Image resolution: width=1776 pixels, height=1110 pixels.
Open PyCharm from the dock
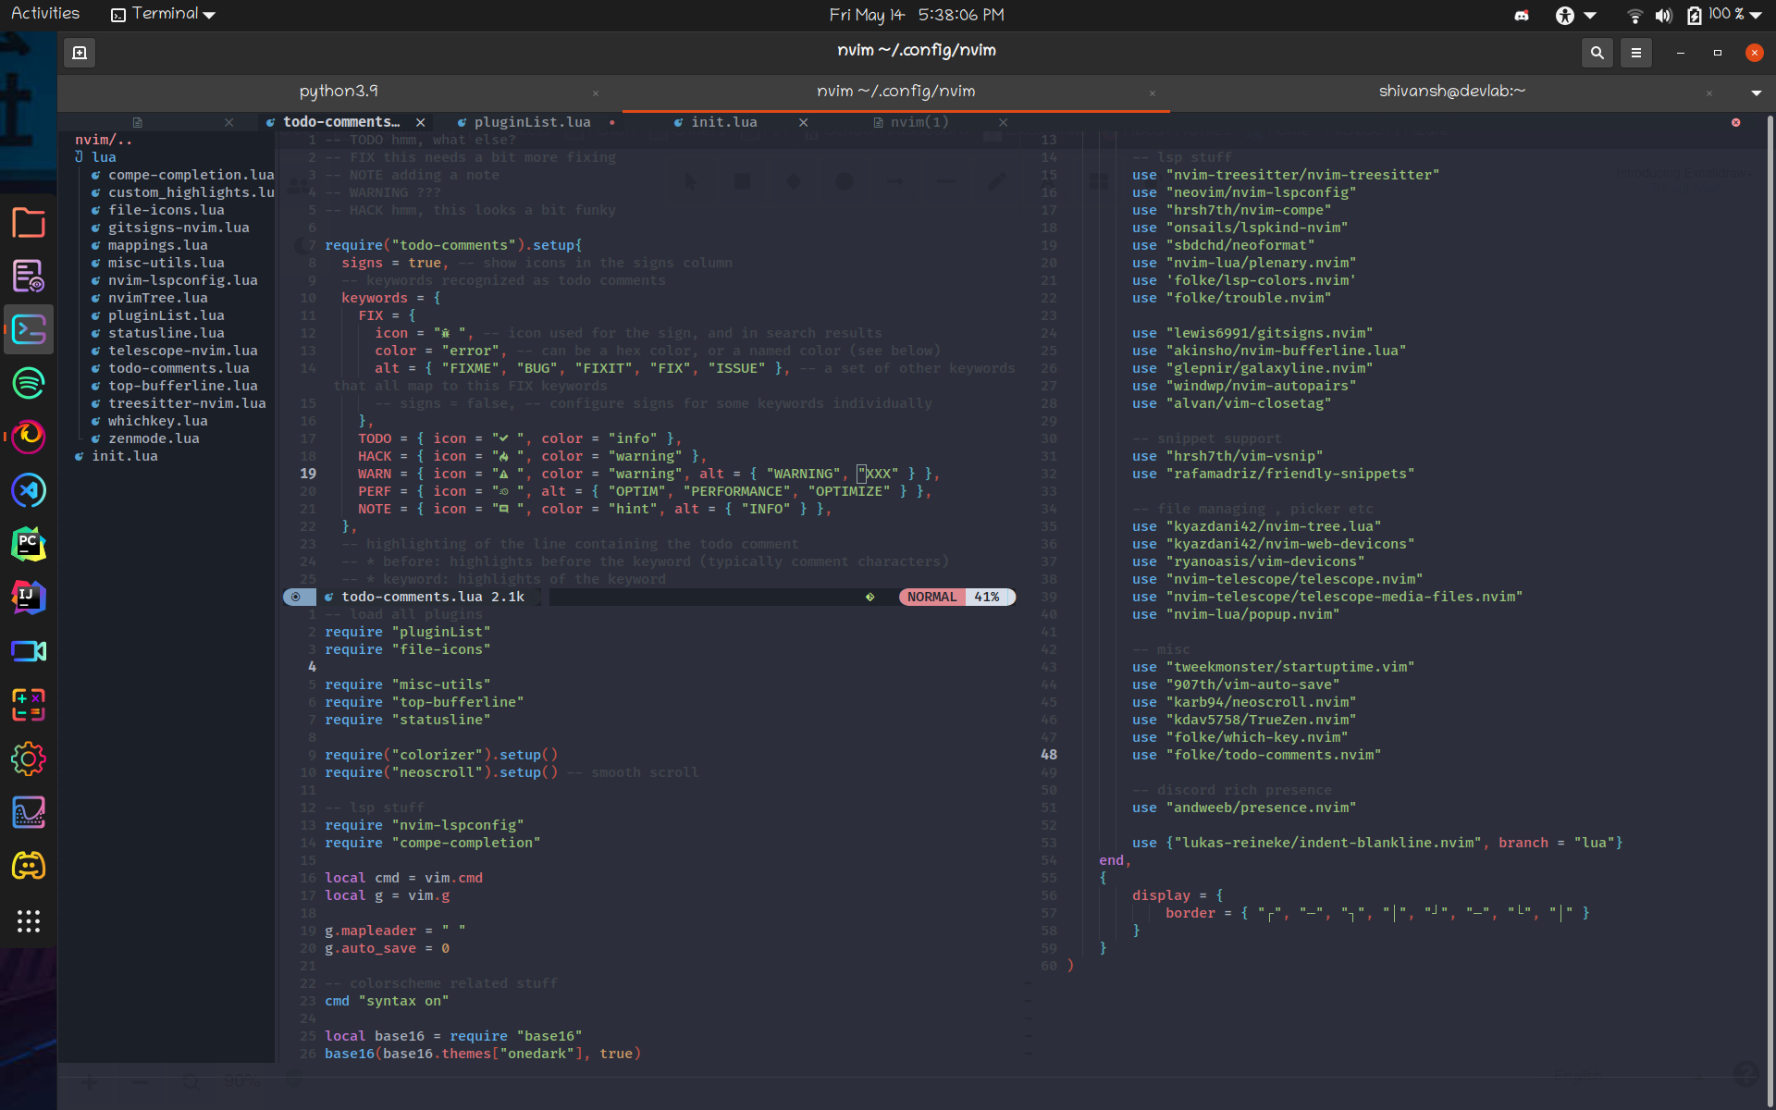29,544
